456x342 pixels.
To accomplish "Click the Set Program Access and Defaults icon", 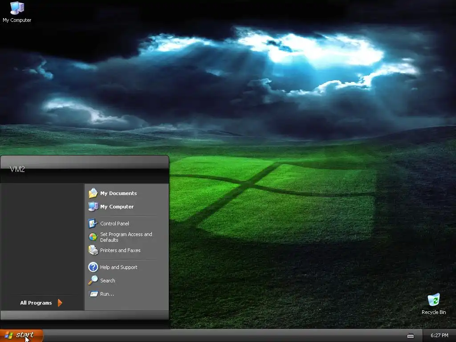I will [93, 237].
